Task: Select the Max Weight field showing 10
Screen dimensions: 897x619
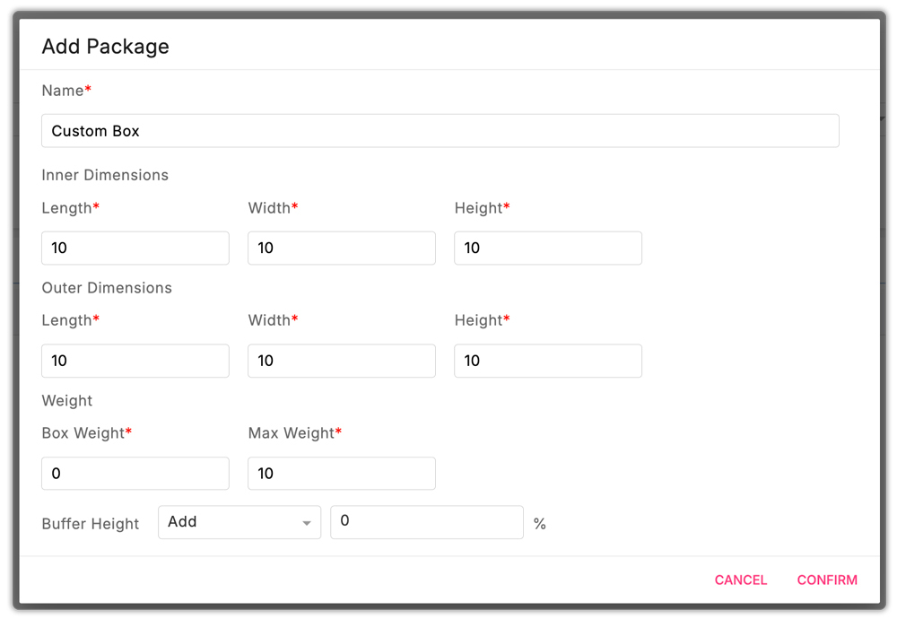Action: pyautogui.click(x=341, y=473)
